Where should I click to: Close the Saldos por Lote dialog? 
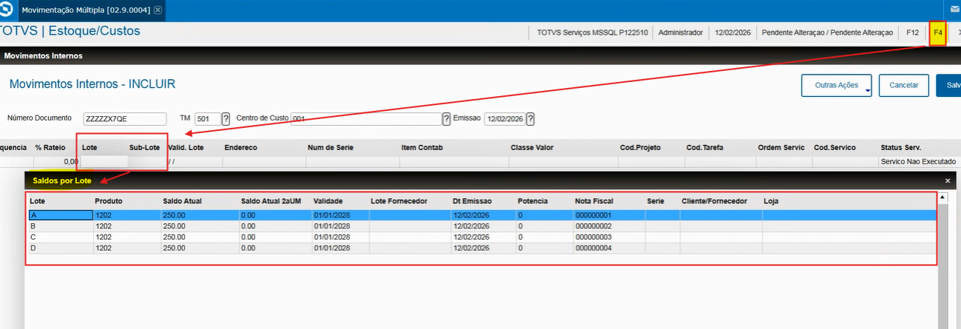click(948, 180)
